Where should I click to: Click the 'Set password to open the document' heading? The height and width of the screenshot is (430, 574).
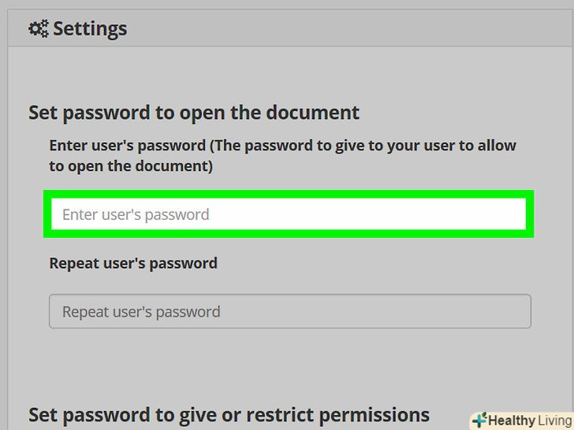(194, 113)
